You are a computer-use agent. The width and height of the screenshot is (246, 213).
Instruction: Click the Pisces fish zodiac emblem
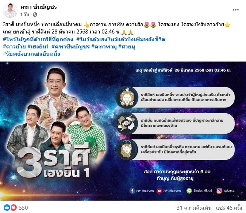[x=127, y=123]
